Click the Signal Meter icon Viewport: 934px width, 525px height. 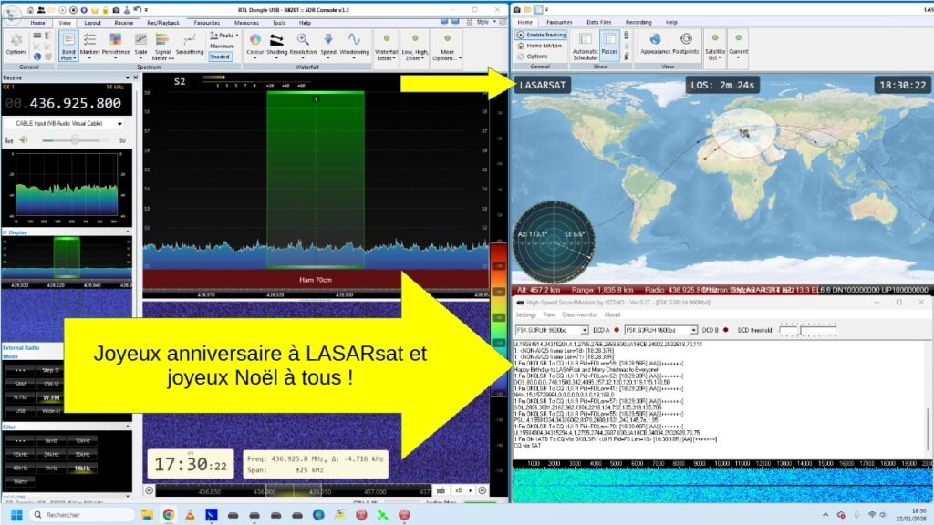[164, 43]
